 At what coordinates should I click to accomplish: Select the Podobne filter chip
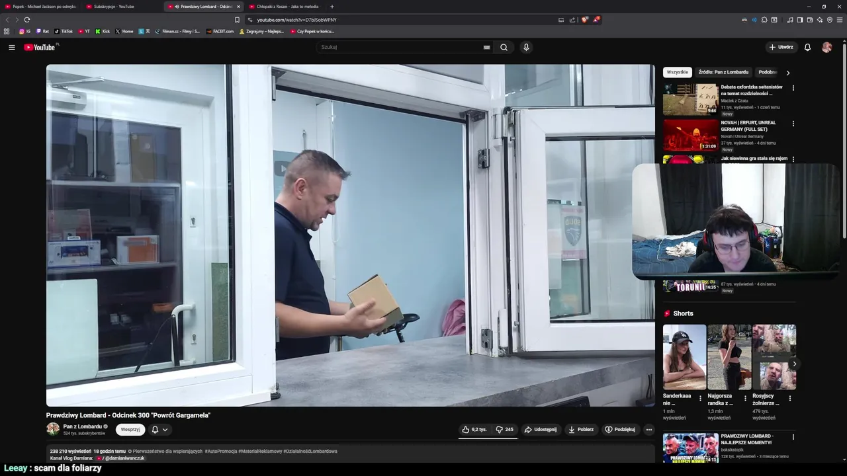(x=768, y=72)
